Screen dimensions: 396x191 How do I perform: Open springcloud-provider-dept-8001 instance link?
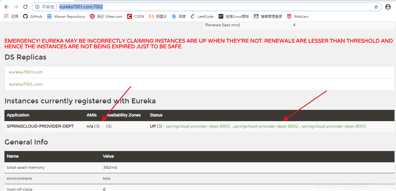tap(198, 126)
